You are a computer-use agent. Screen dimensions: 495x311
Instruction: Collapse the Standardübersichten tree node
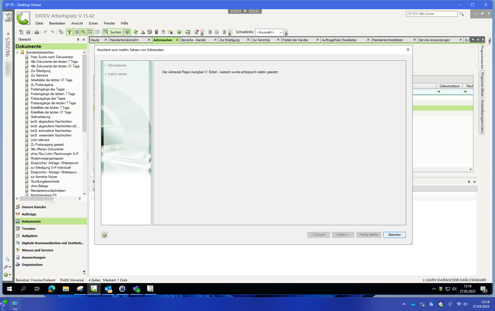pyautogui.click(x=17, y=52)
